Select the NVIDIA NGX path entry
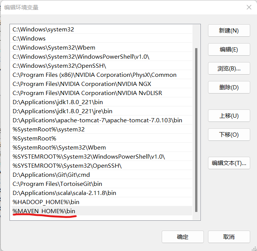257x251 pixels. point(101,84)
